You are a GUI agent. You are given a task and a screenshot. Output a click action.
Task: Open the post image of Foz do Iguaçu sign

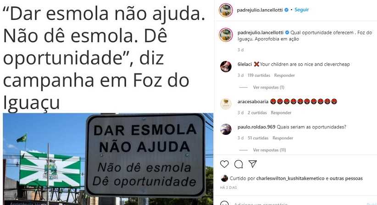point(108,159)
